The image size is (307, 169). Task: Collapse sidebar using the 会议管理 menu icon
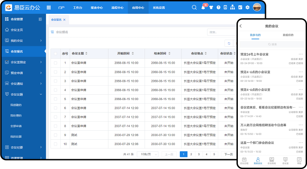tap(40, 19)
